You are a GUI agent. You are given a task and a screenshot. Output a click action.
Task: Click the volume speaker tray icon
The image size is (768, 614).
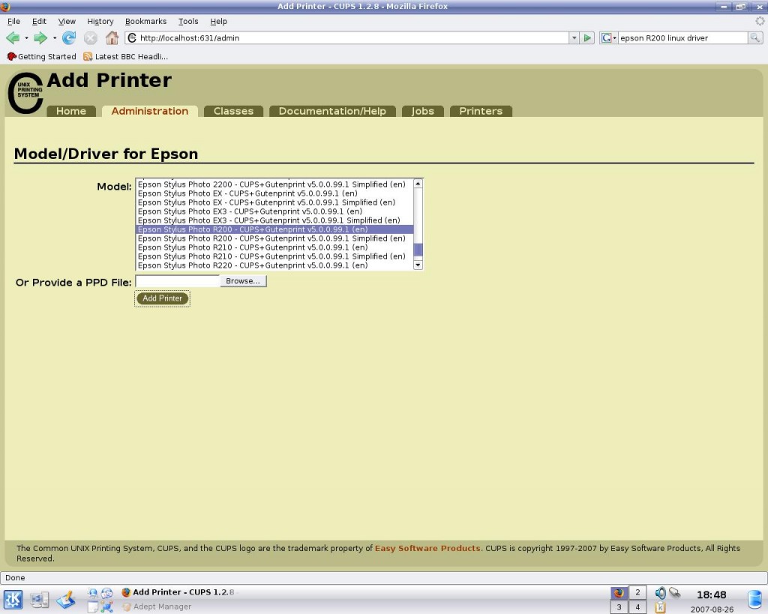click(660, 593)
